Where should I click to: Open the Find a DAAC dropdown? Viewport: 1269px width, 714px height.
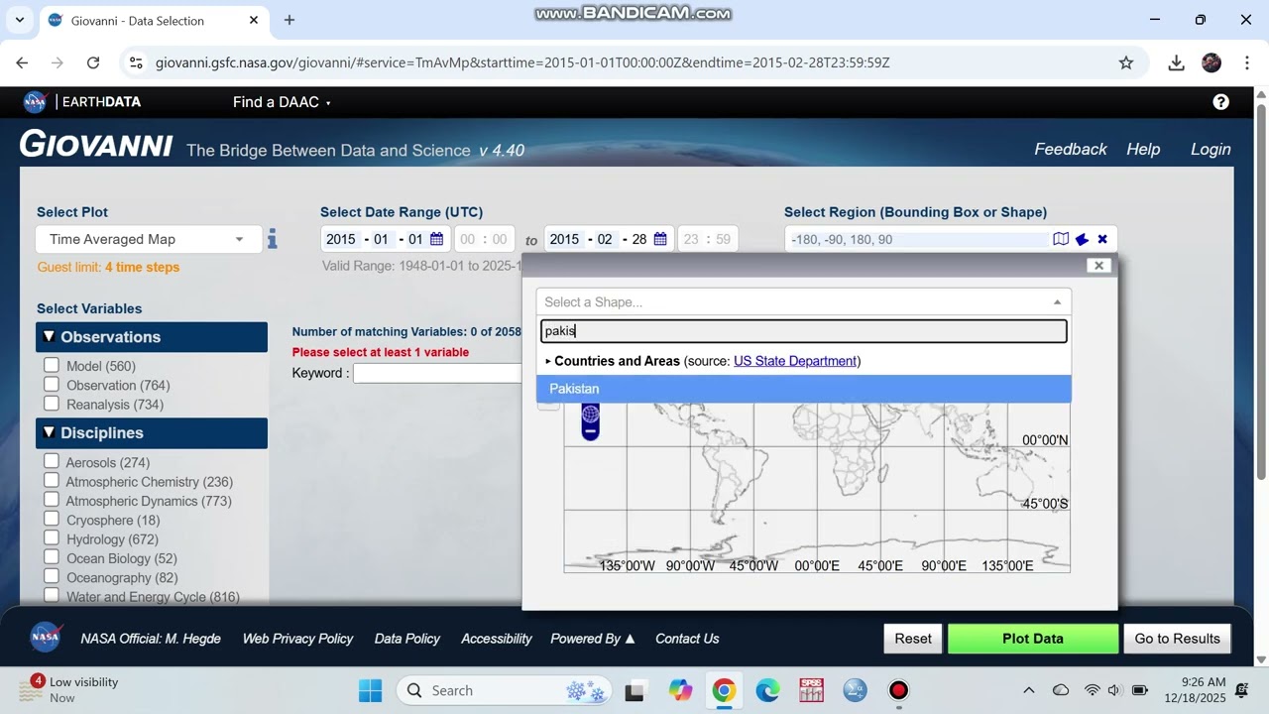[282, 102]
